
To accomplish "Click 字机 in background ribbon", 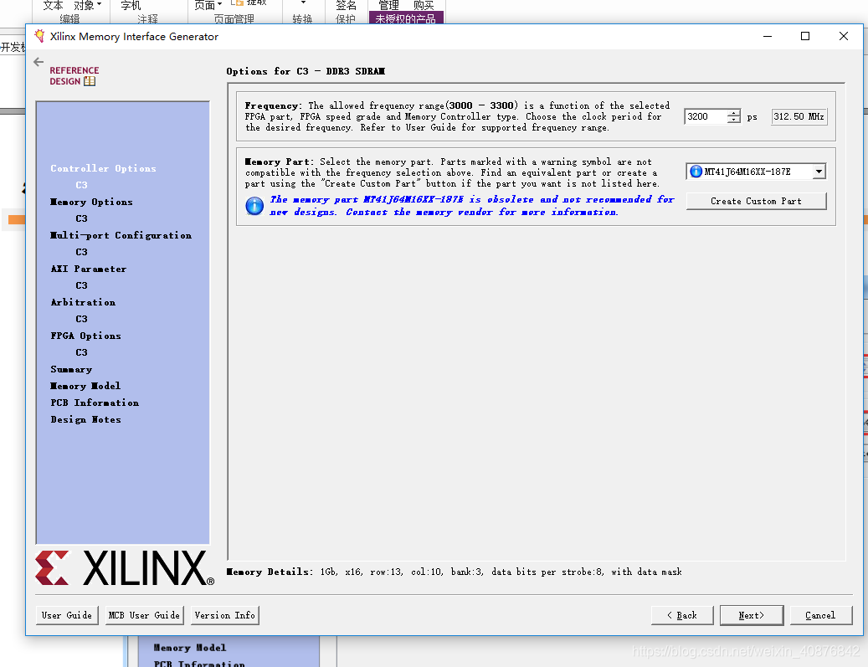I will click(x=131, y=5).
